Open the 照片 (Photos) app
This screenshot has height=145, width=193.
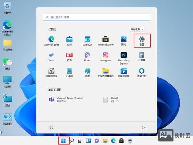tap(123, 41)
